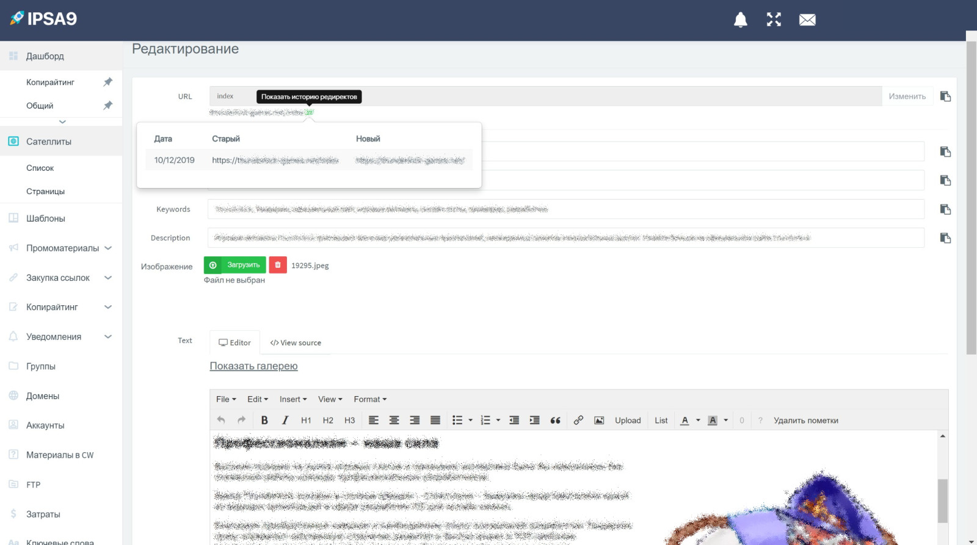The width and height of the screenshot is (977, 545).
Task: Expand the pinned items chevron
Action: point(62,121)
